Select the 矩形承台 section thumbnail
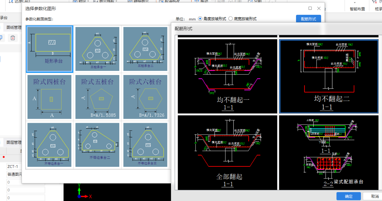382x201 pixels. [x=49, y=49]
